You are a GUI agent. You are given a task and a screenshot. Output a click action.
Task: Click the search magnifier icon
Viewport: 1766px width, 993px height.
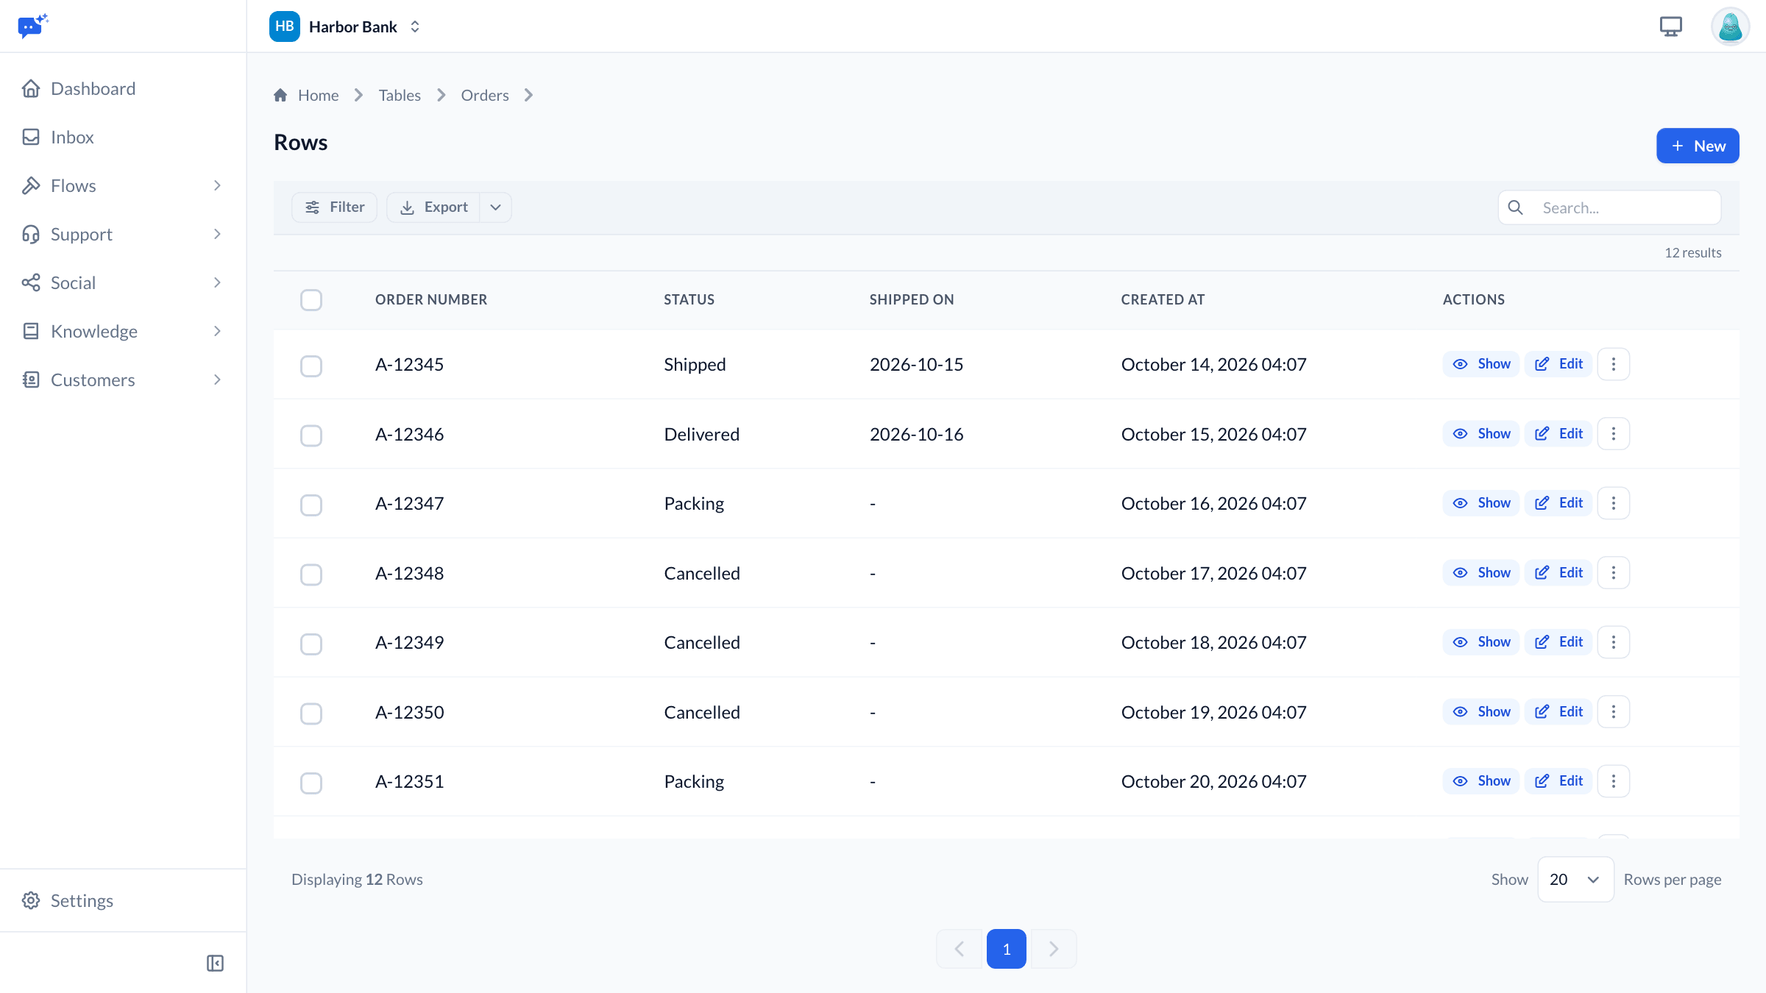[x=1516, y=207]
